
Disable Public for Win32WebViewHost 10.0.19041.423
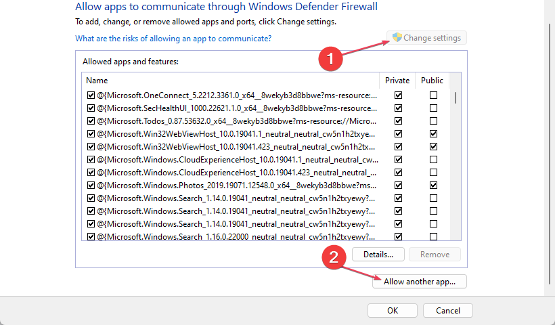tap(433, 147)
